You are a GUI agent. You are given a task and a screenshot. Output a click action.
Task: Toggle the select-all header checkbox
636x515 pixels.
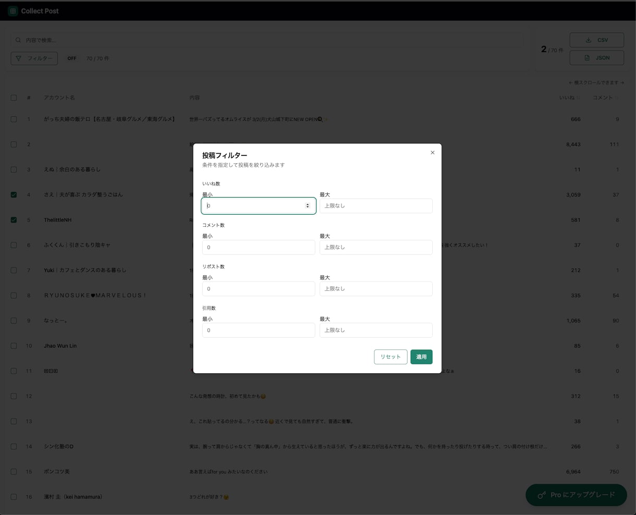click(x=14, y=97)
